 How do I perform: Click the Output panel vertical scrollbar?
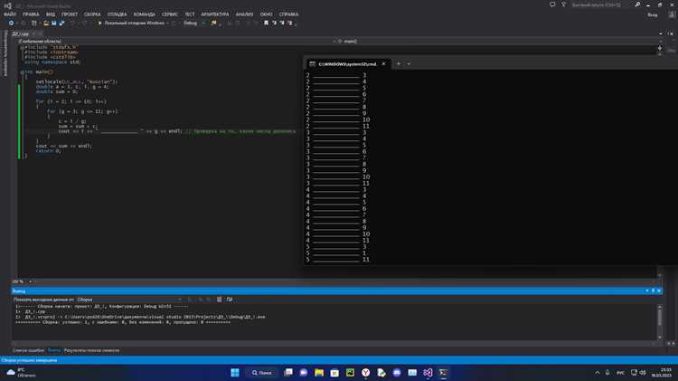(659, 321)
